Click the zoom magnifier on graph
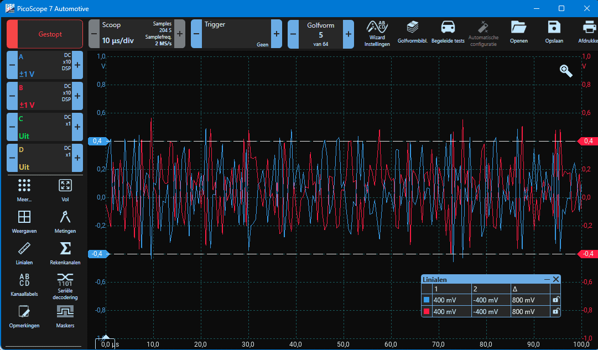This screenshot has height=350, width=598. 566,70
